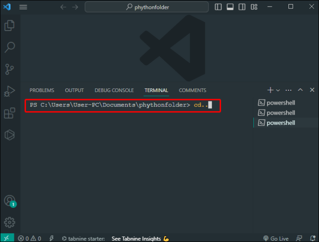Toggle the bottom panel layout

(230, 7)
